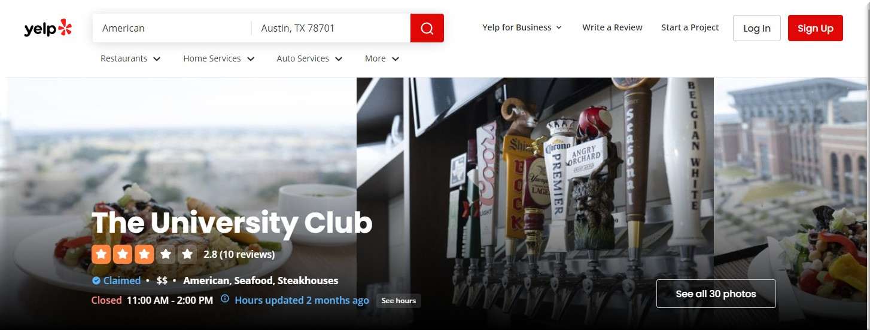Click the Log In button
Viewport: 870px width, 330px height.
(757, 28)
